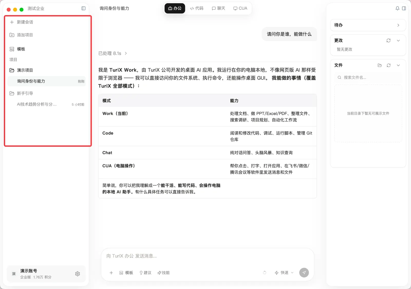Click search magnifier icon in 文件 panel

click(x=339, y=78)
